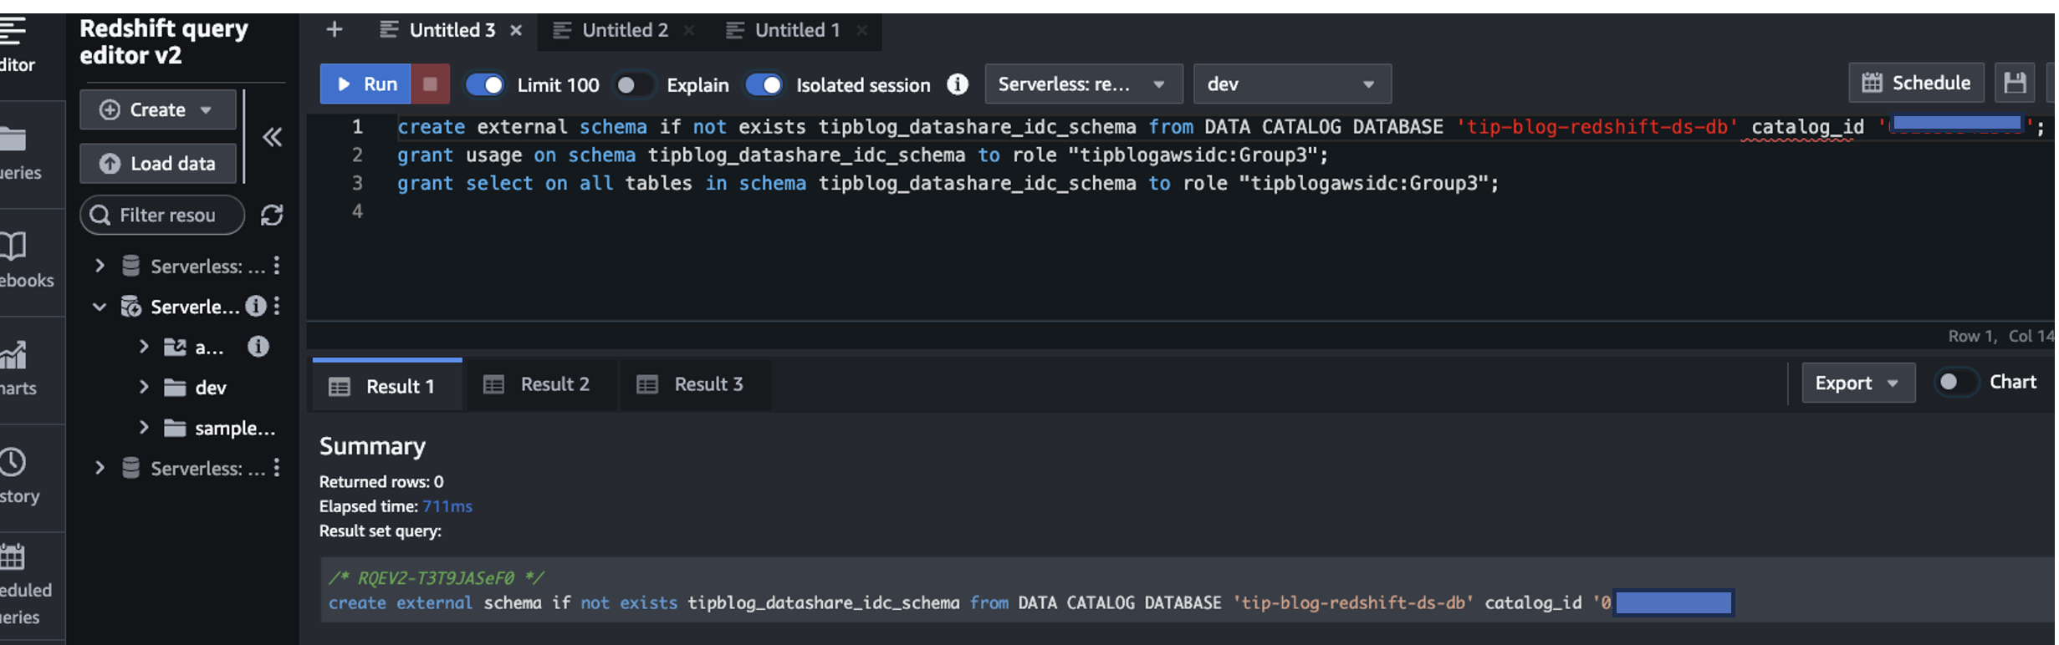
Task: Show info for the 'a...' database
Action: 258,346
